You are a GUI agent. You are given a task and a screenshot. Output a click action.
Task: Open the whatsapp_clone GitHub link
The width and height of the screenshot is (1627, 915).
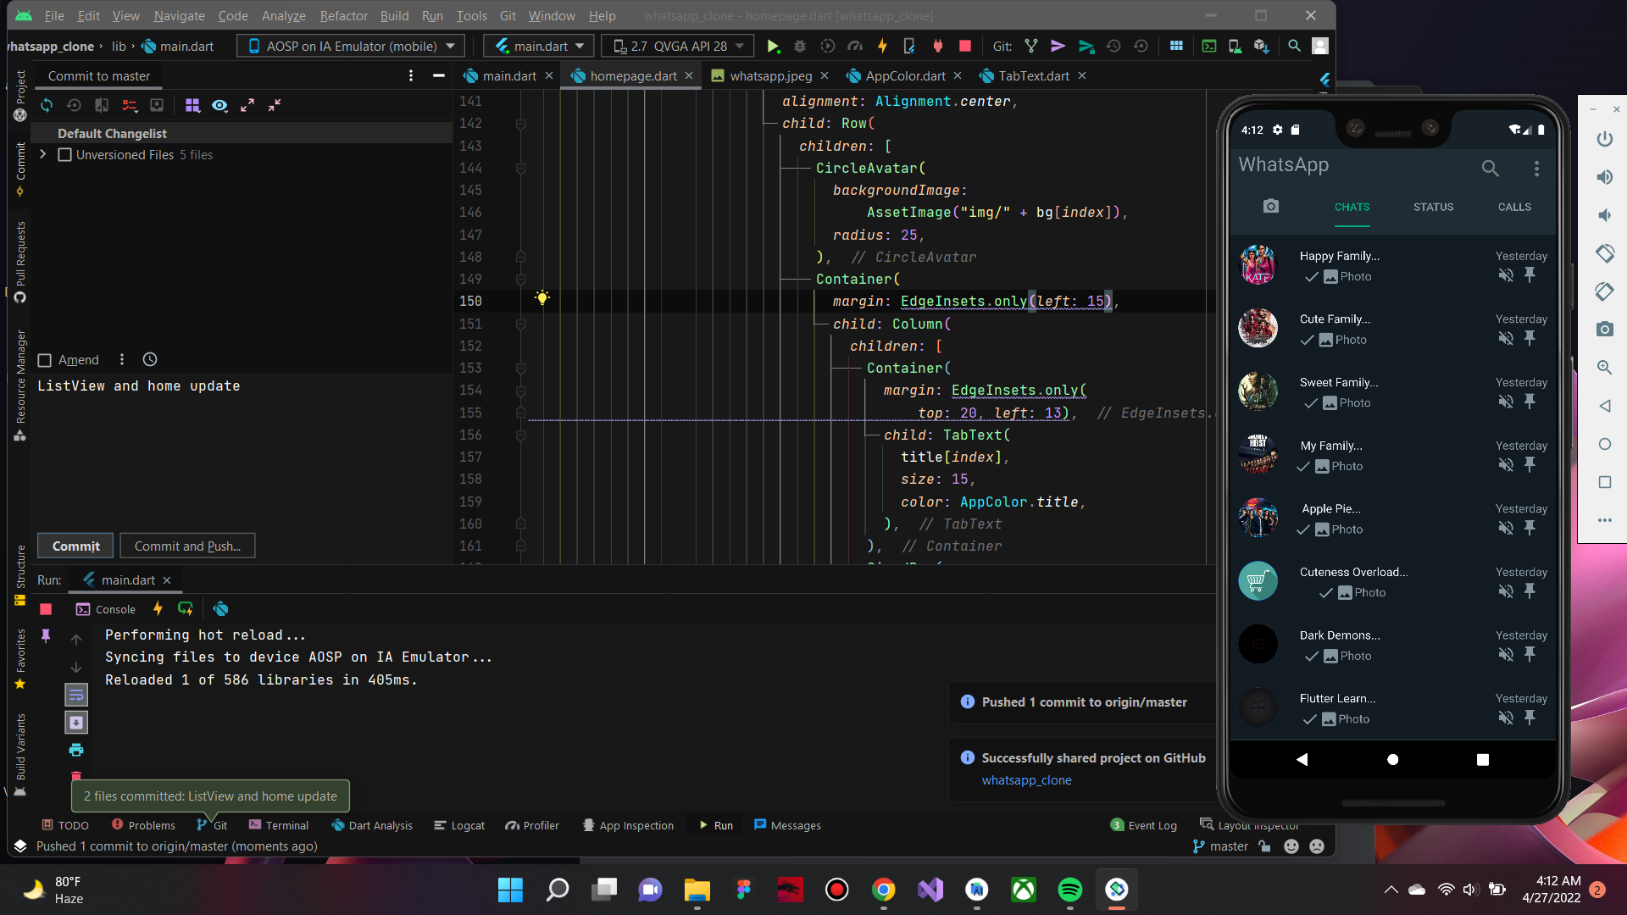point(1026,780)
